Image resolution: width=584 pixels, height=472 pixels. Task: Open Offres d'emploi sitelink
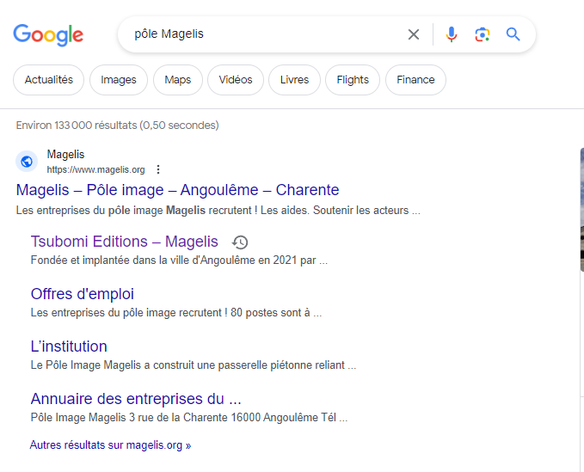point(83,294)
